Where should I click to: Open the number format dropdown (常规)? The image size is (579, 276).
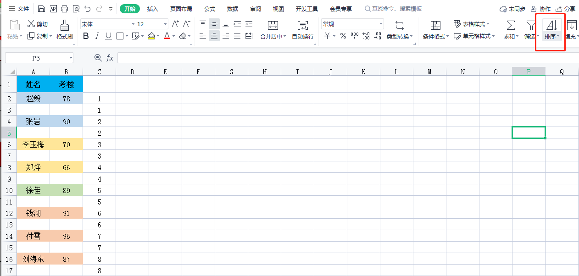tap(381, 24)
